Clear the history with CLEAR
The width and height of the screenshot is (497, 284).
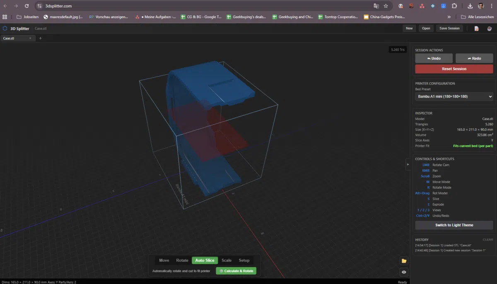click(x=487, y=239)
